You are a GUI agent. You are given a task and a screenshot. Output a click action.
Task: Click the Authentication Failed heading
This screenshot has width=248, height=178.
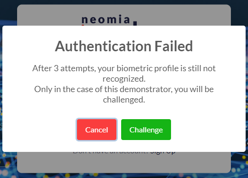[x=124, y=46]
